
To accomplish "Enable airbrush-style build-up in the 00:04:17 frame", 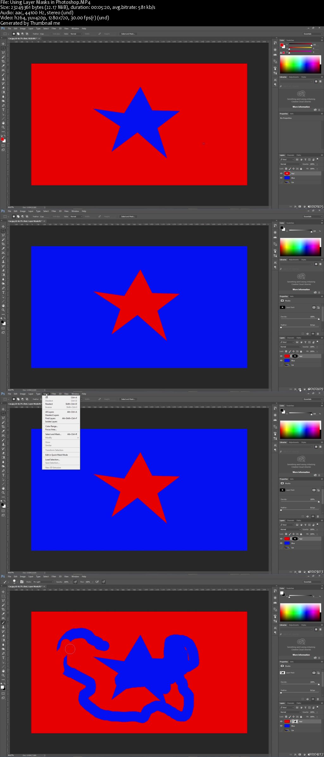I will pyautogui.click(x=97, y=582).
